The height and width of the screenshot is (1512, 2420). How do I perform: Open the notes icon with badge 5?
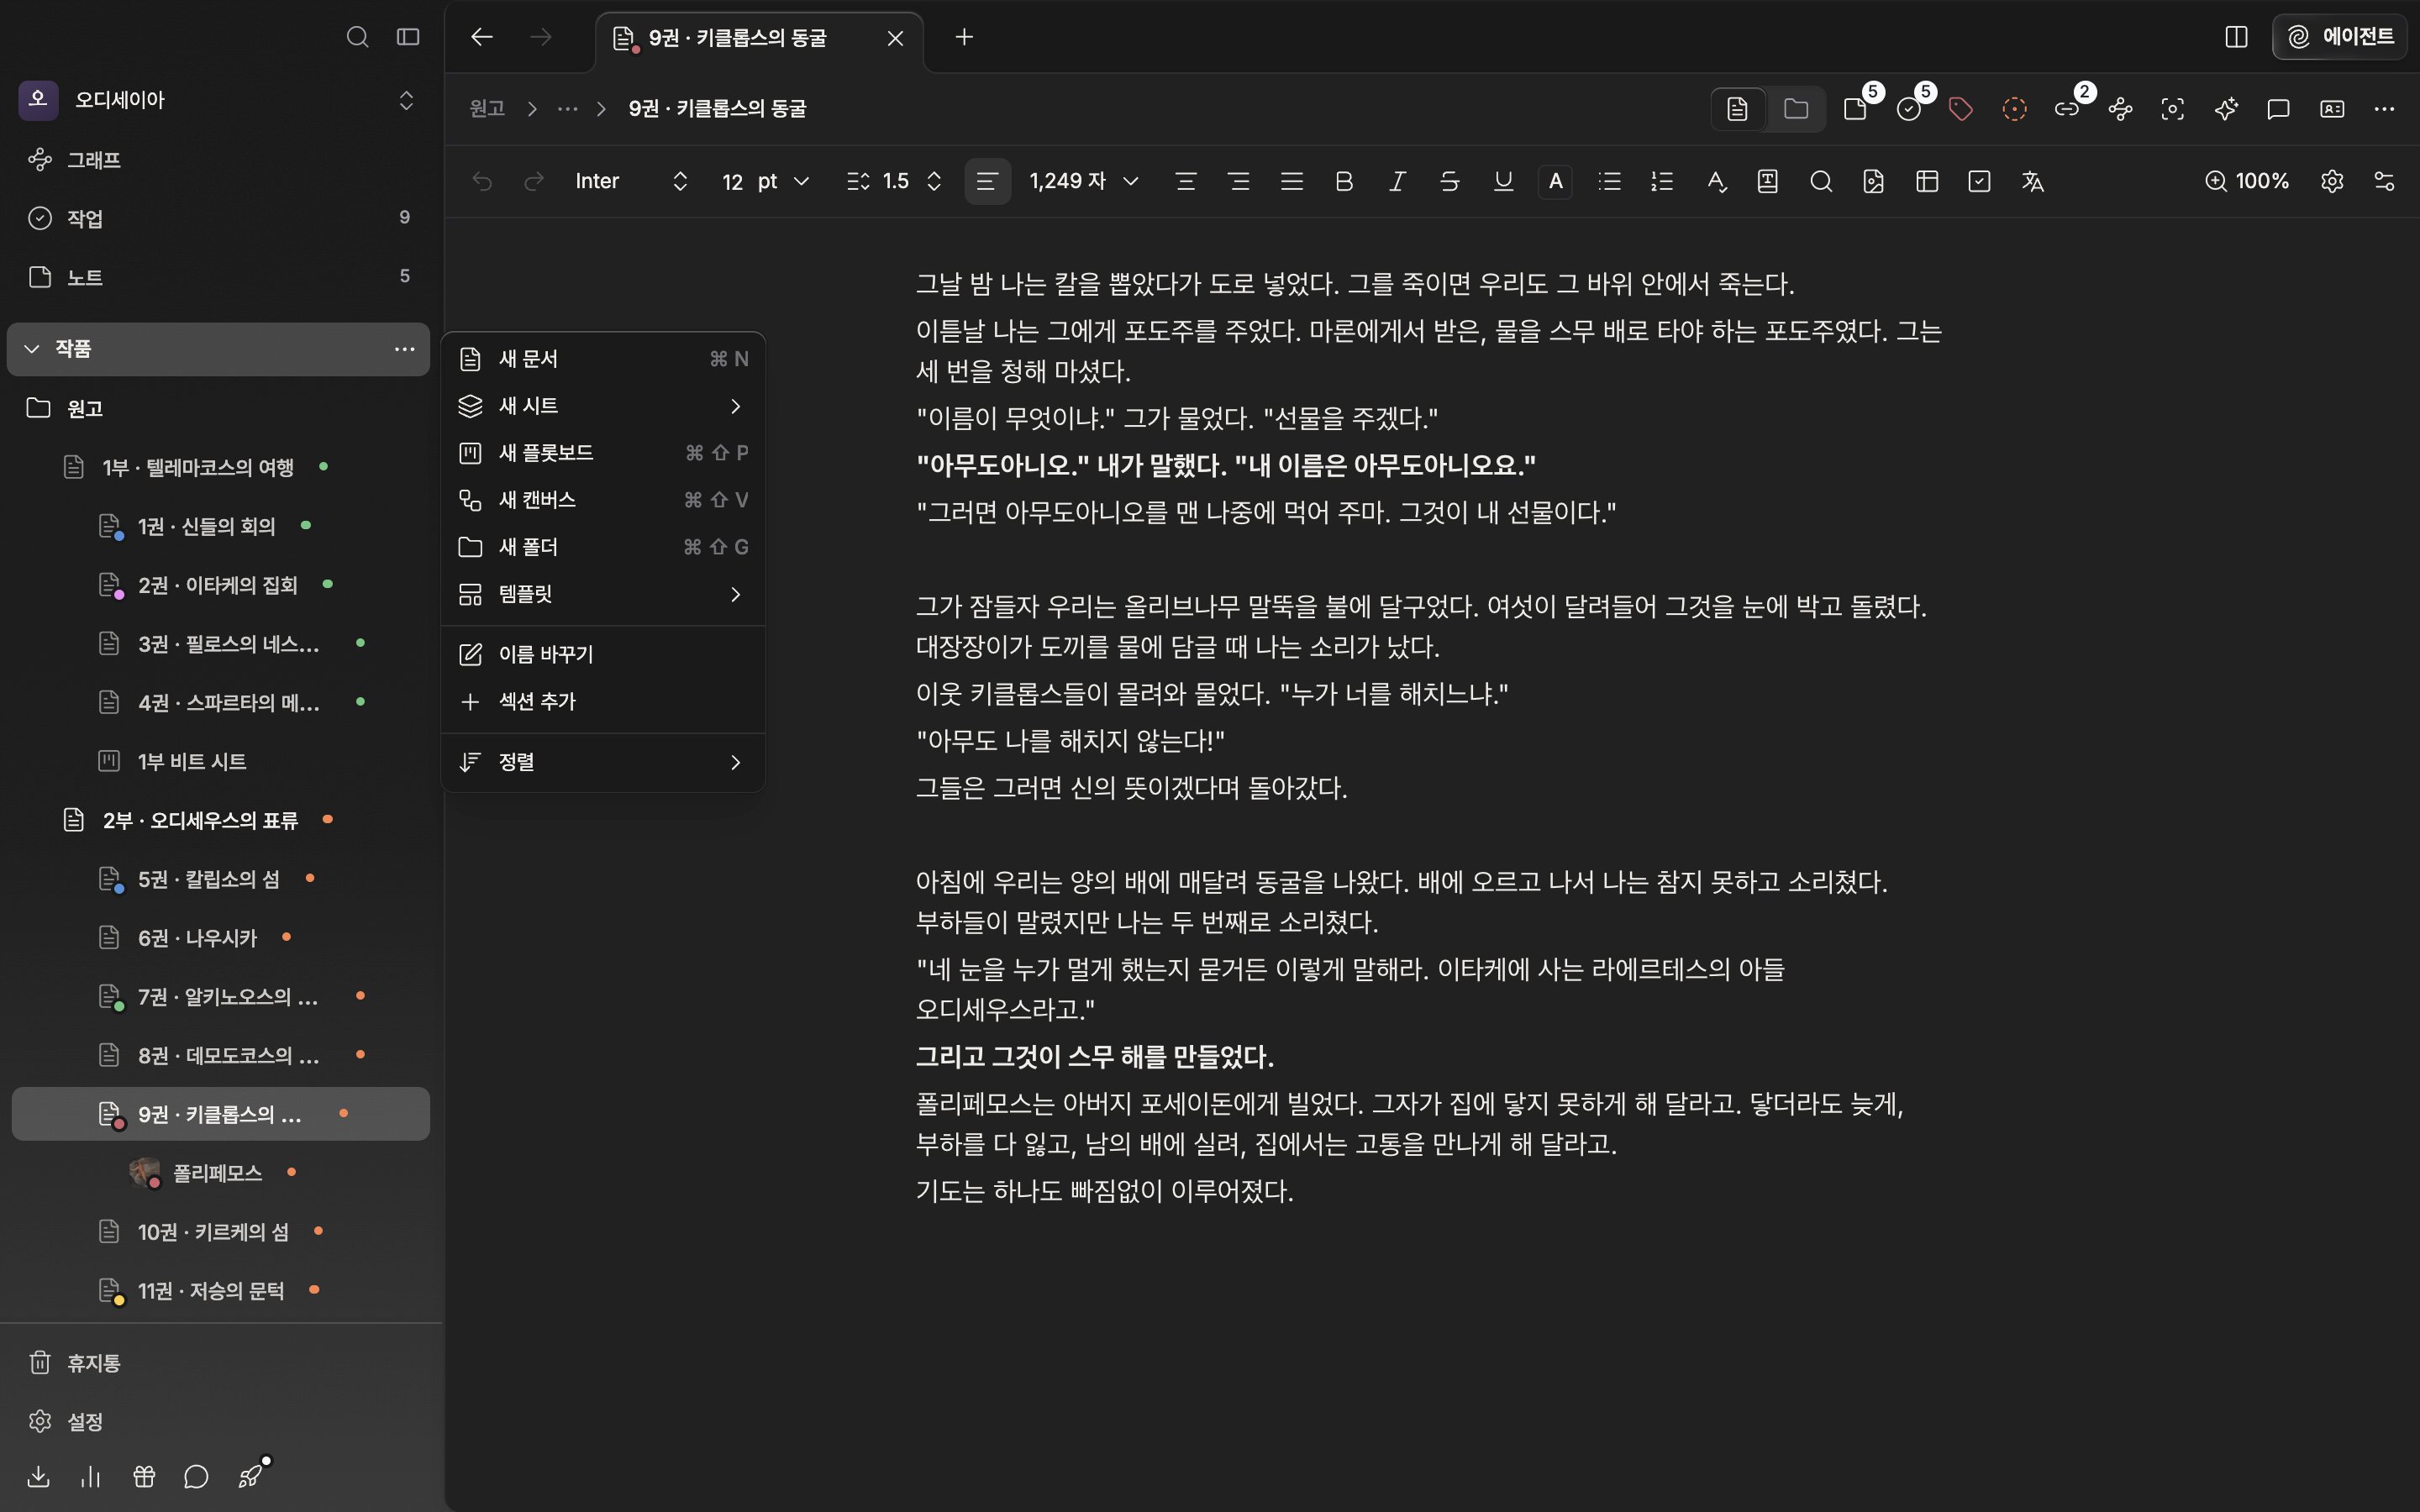(x=1856, y=108)
